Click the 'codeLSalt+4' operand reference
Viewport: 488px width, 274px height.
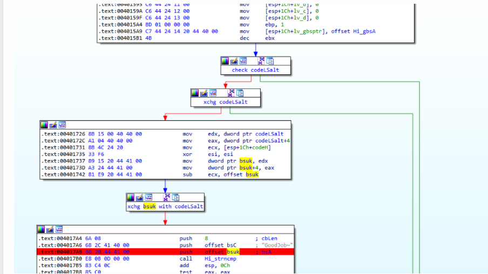(x=272, y=141)
